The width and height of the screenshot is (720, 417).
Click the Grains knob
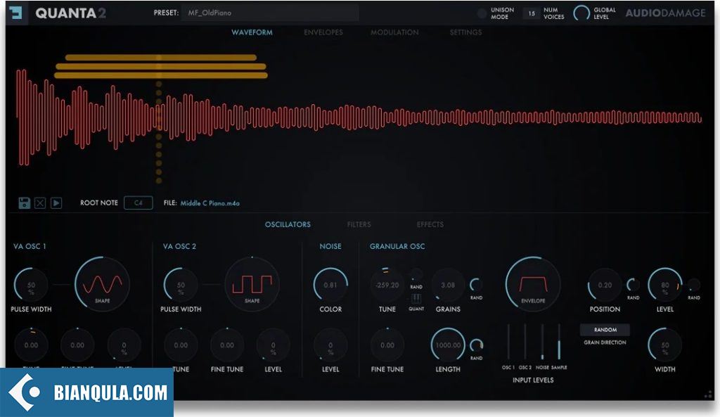click(x=448, y=285)
